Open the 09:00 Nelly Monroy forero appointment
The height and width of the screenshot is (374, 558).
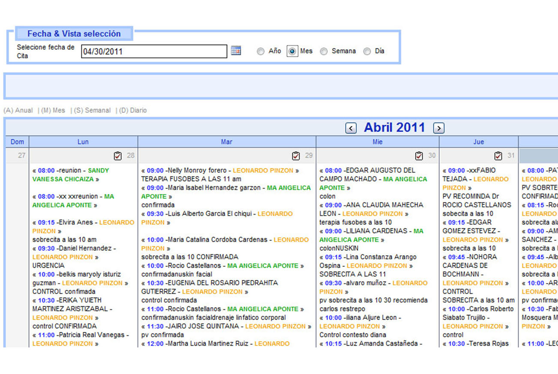point(219,171)
